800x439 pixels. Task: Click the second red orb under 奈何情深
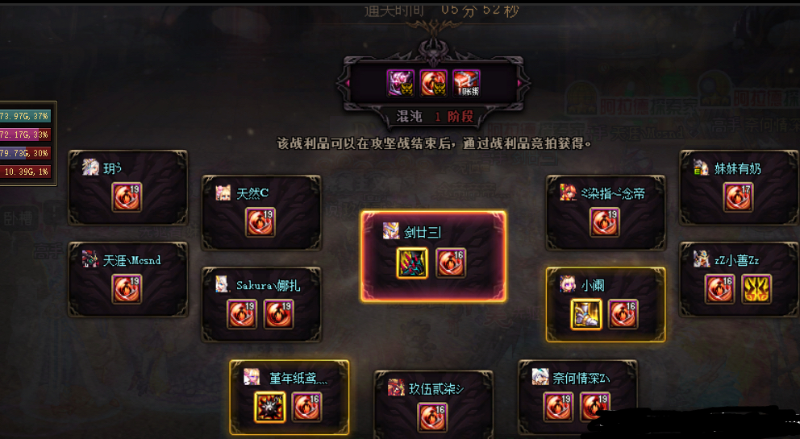(x=595, y=407)
